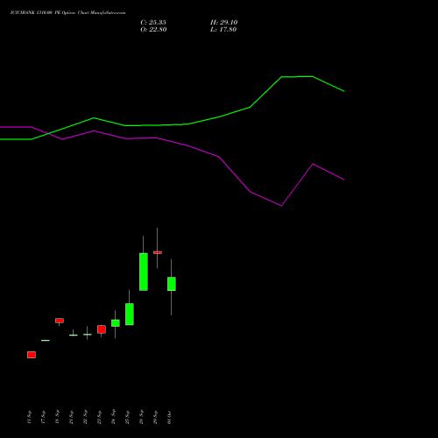Click the 'L: 17.80' low price value
The image size is (438, 438).
point(223,30)
